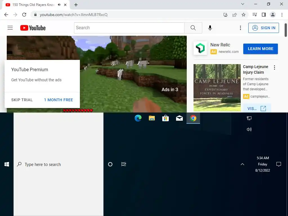Click the VIS... visit site button

click(257, 108)
